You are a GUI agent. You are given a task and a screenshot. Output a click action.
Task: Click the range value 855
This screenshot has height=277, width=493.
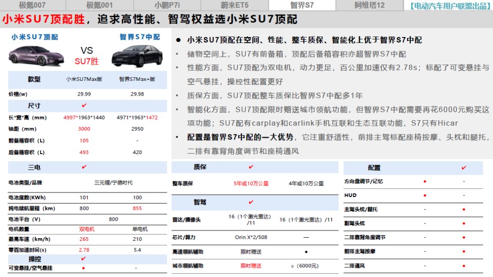tap(137, 208)
